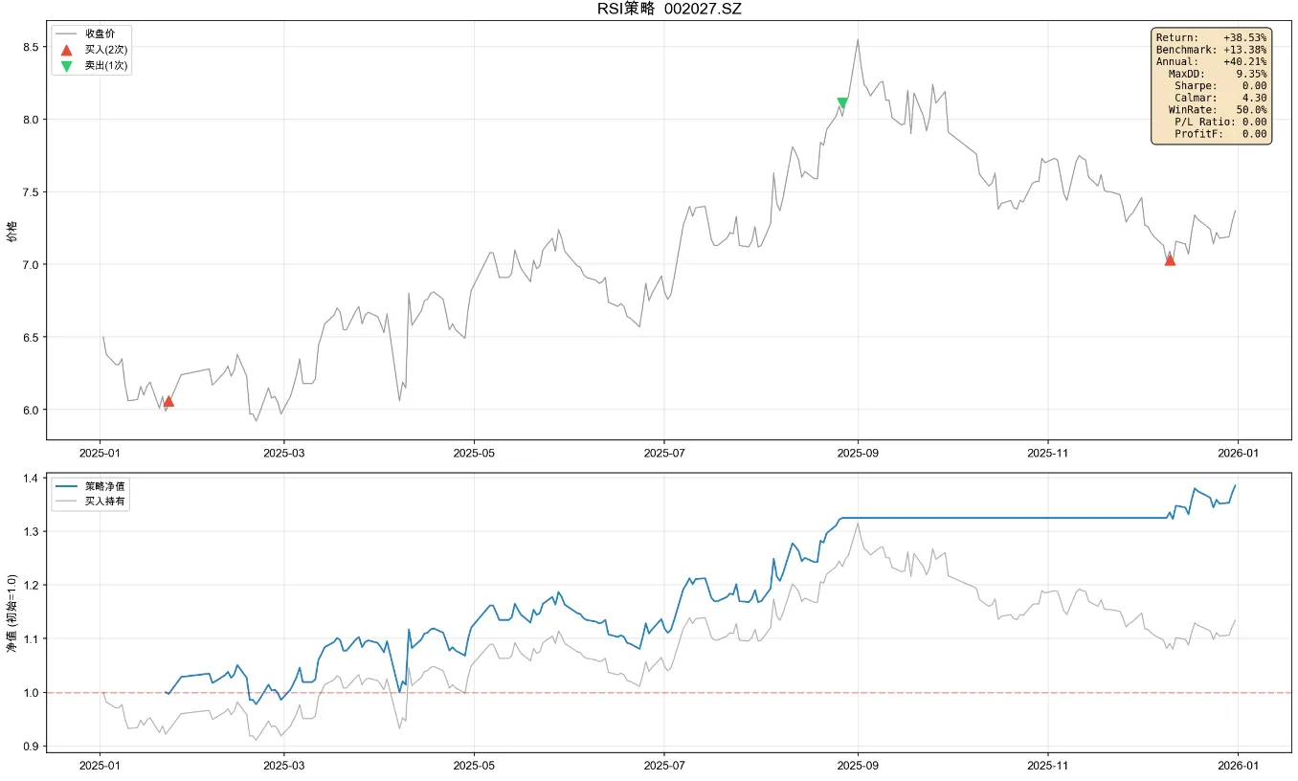Image resolution: width=1298 pixels, height=781 pixels.
Task: Click the green triangle icon in the legend
Action: 66,66
